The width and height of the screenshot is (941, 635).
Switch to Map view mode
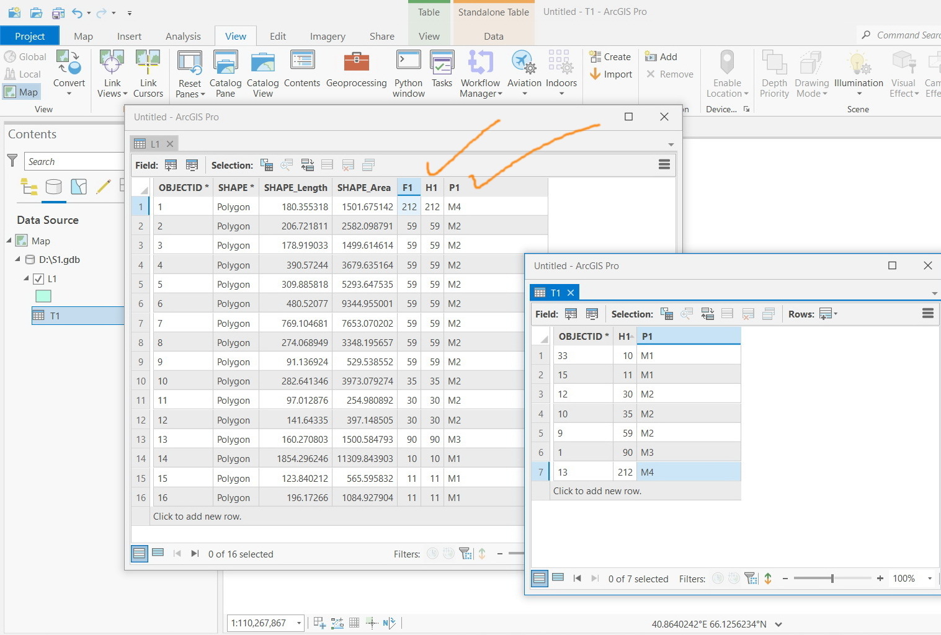(22, 92)
